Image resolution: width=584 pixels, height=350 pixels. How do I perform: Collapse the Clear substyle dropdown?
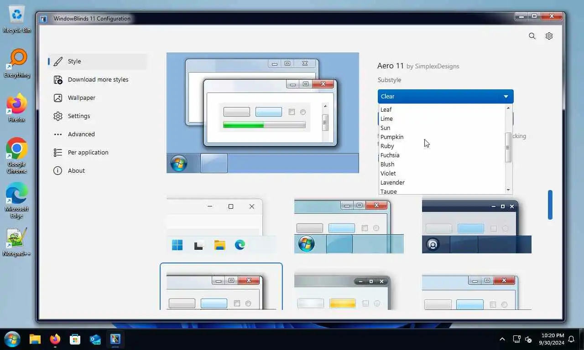[445, 96]
